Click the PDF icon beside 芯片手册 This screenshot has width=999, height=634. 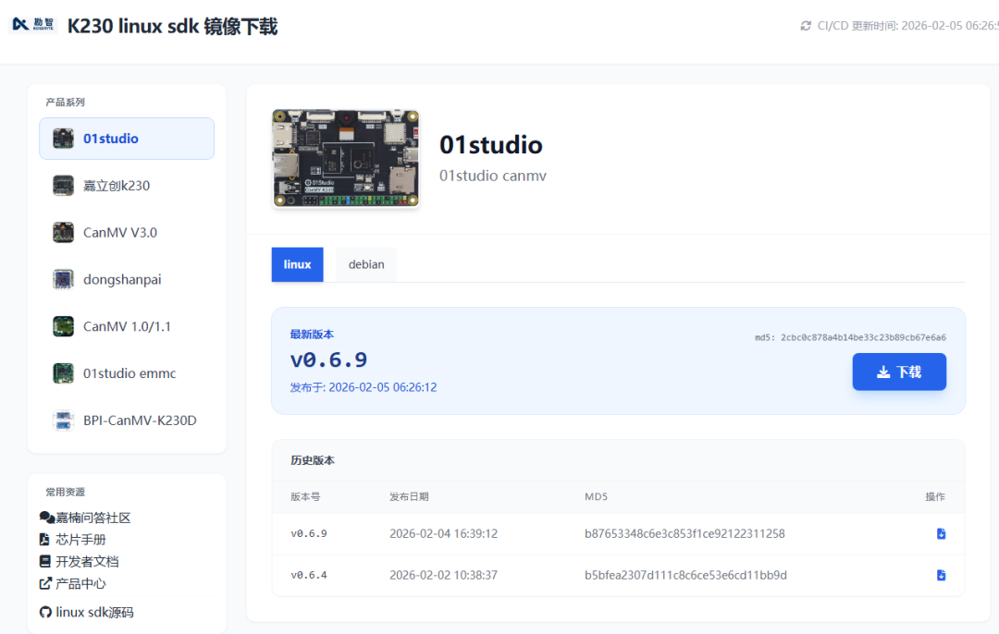point(44,538)
